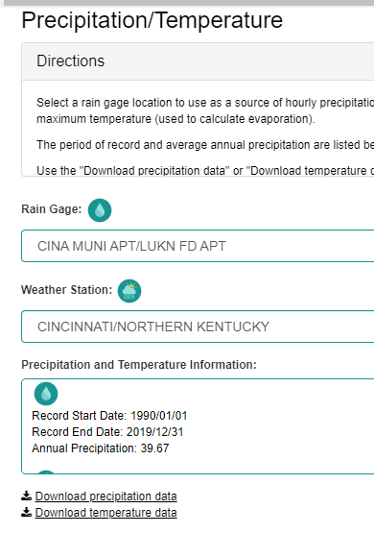The image size is (374, 533).
Task: Click the download icon next to temperature data
Action: [x=27, y=512]
